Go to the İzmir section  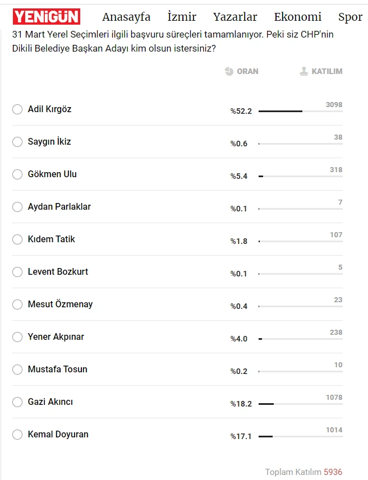coord(182,17)
